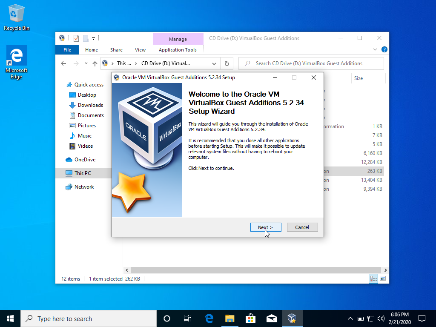Open the Recent locations dropdown arrow
This screenshot has width=436, height=327.
click(86, 63)
